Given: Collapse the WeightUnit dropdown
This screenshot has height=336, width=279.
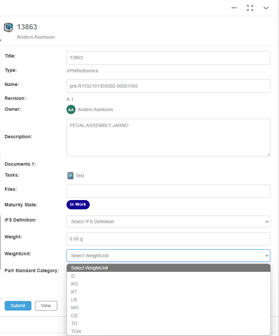Looking at the screenshot, I should [168, 256].
